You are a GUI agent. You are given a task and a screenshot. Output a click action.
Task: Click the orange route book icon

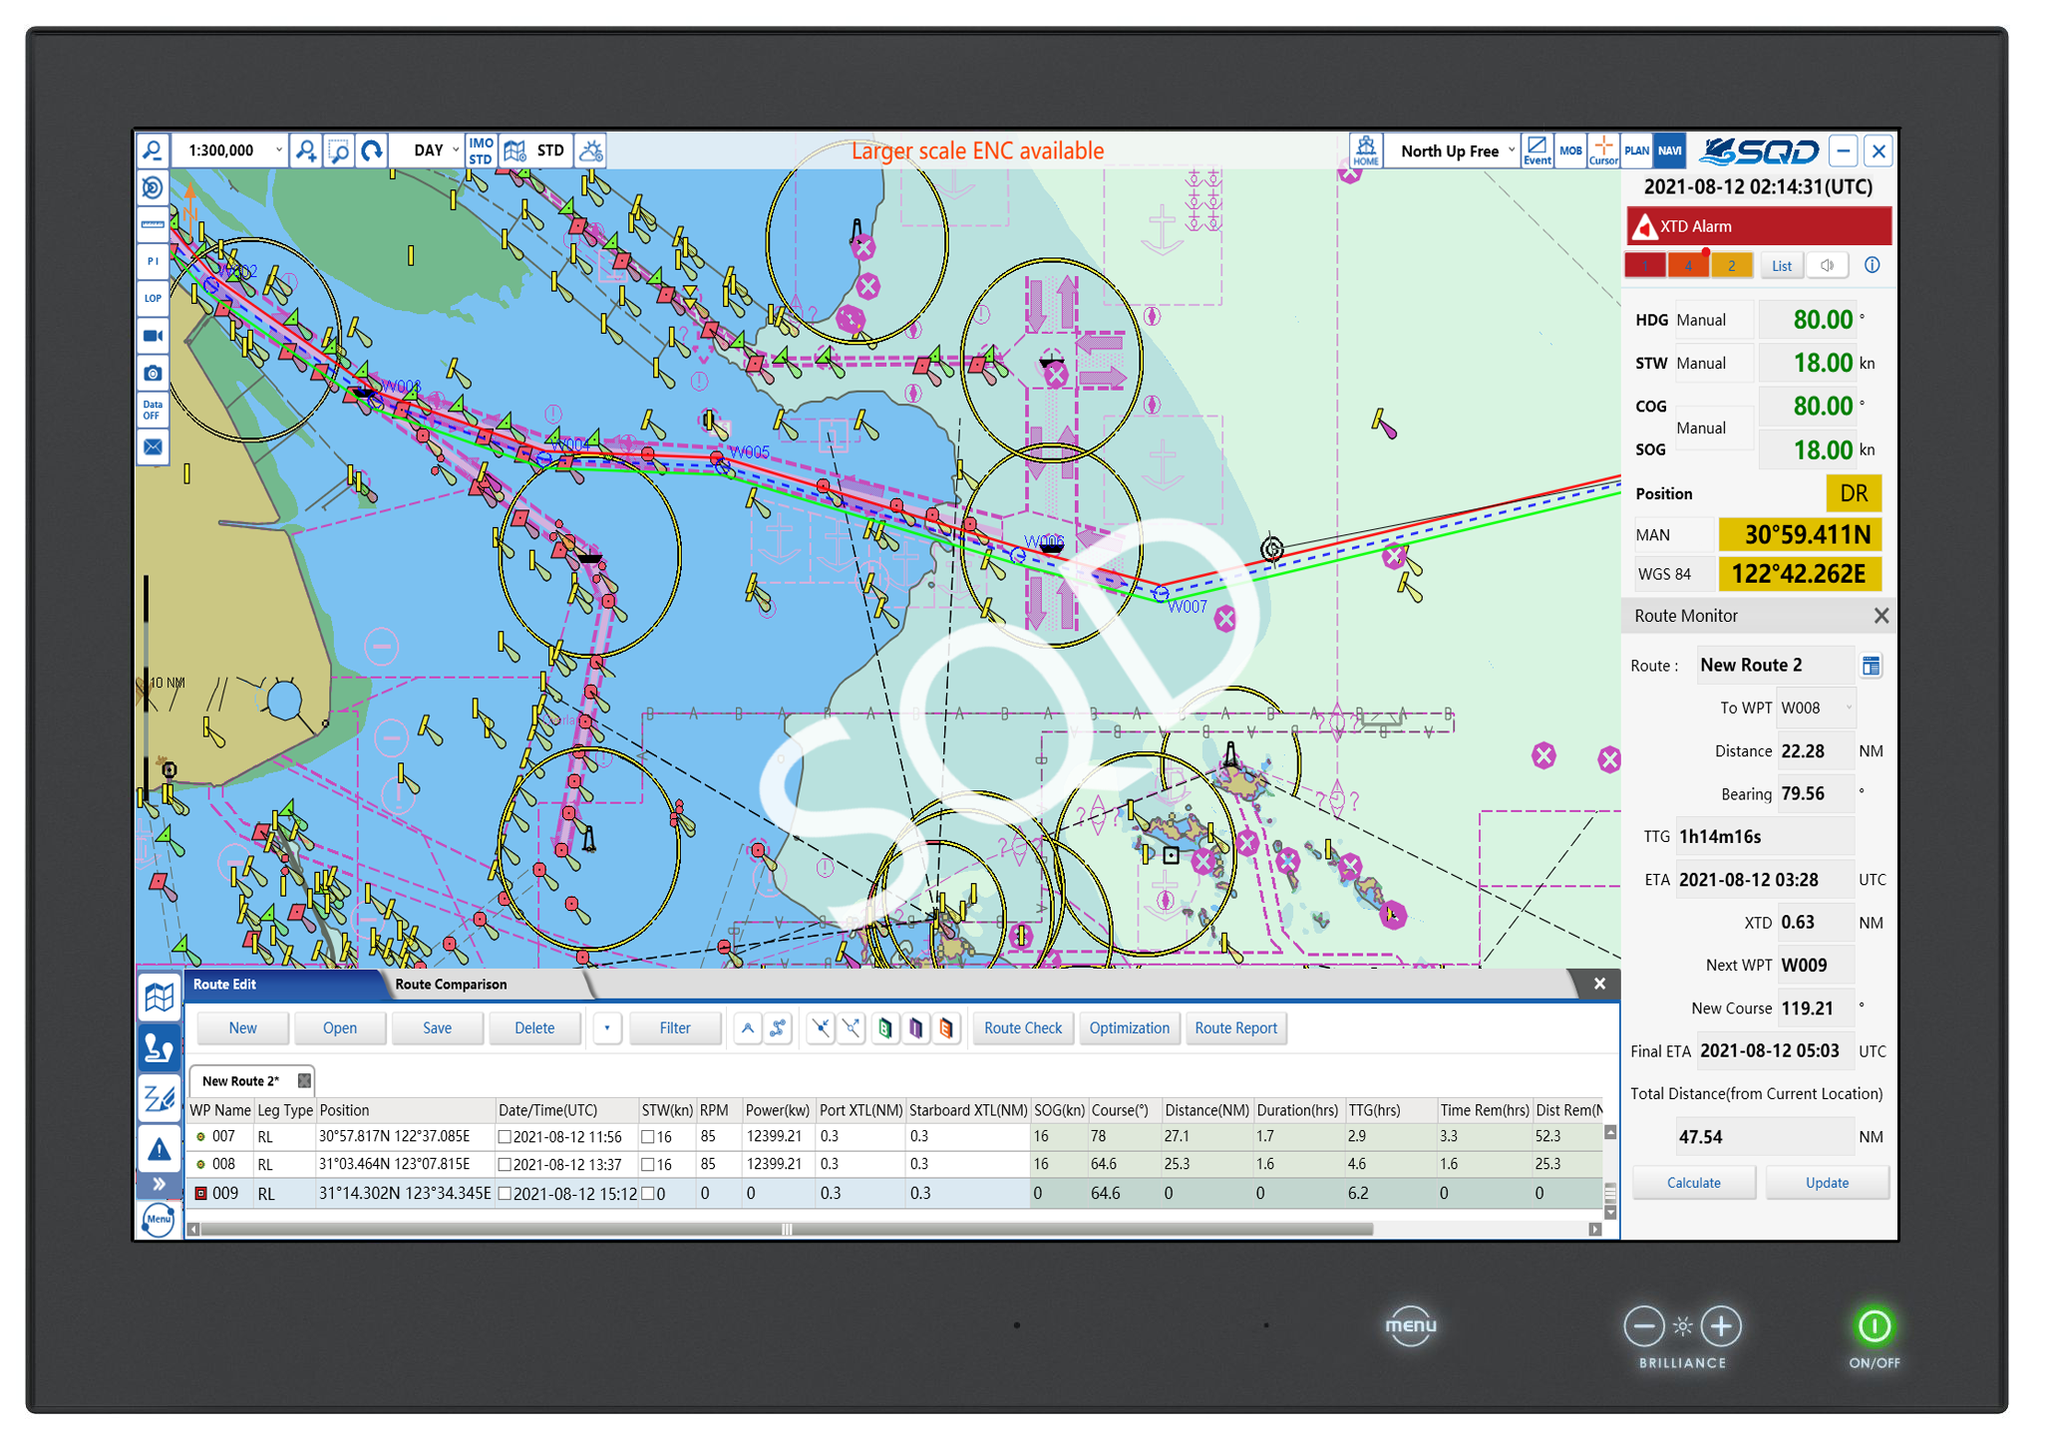(946, 1027)
